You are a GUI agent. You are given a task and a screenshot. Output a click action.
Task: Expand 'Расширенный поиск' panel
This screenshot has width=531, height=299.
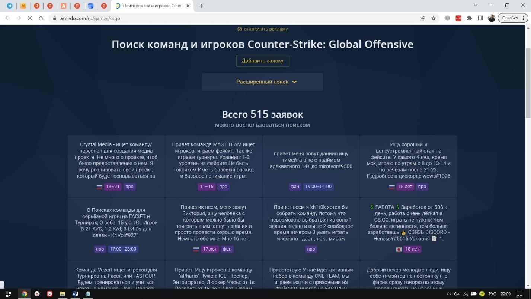tap(262, 82)
